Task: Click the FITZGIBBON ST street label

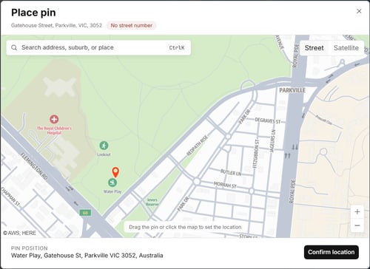Action: 256,154
